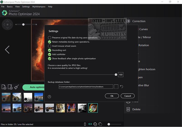
Task: Click the vertical flip arrows icon in status bar
Action: [85, 124]
